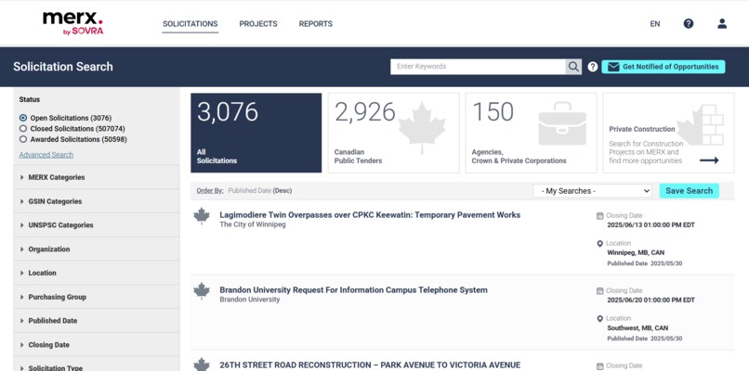This screenshot has height=371, width=749.
Task: Click closing date '2025/06/13 01:00:00 PM EDT'
Action: point(650,225)
